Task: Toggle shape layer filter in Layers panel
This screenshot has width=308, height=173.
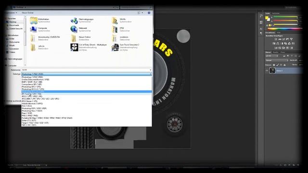Action: [x=295, y=56]
